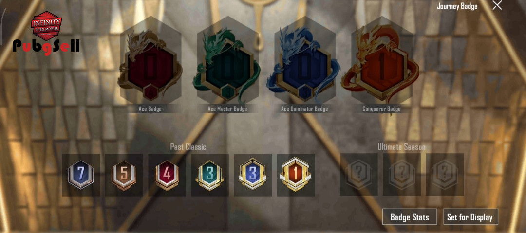This screenshot has height=233, width=526.
Task: Select the green Ace Master Badge
Action: [228, 65]
